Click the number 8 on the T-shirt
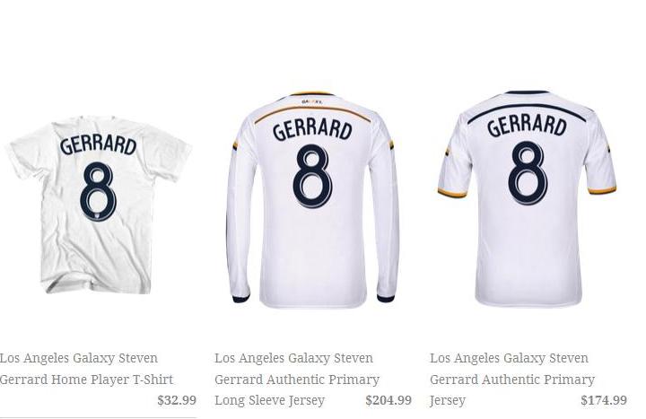The width and height of the screenshot is (646, 419). point(98,190)
